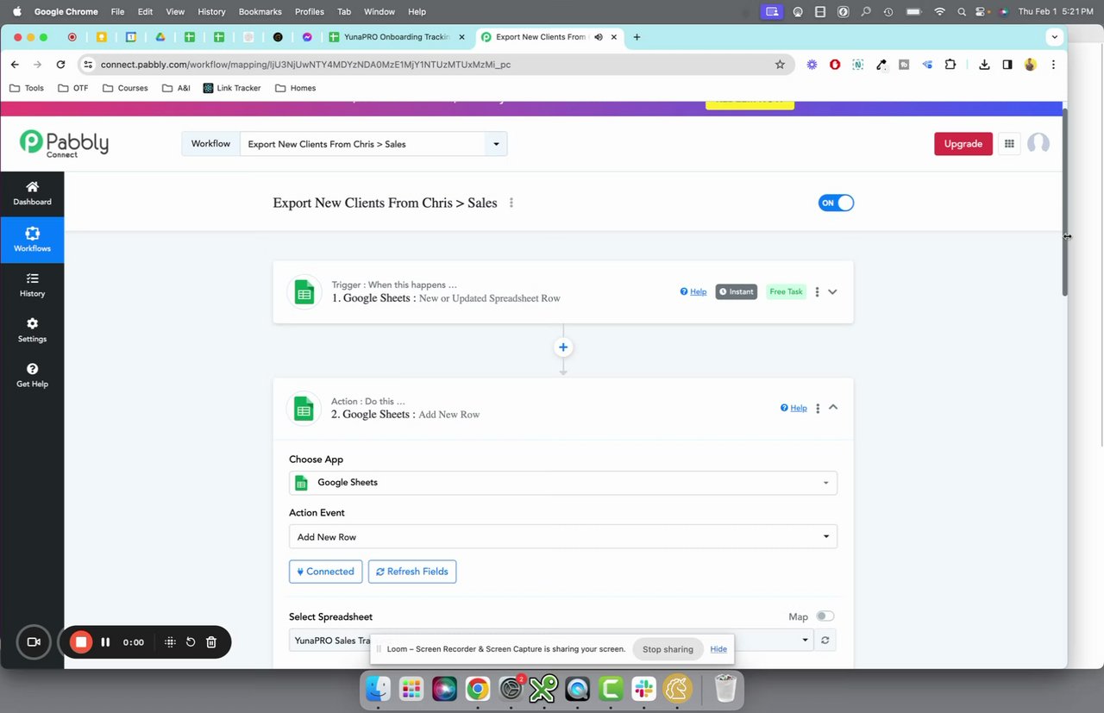Switch to the YunaPRO Onboarding Tracking tab
Image resolution: width=1104 pixels, height=713 pixels.
(397, 37)
